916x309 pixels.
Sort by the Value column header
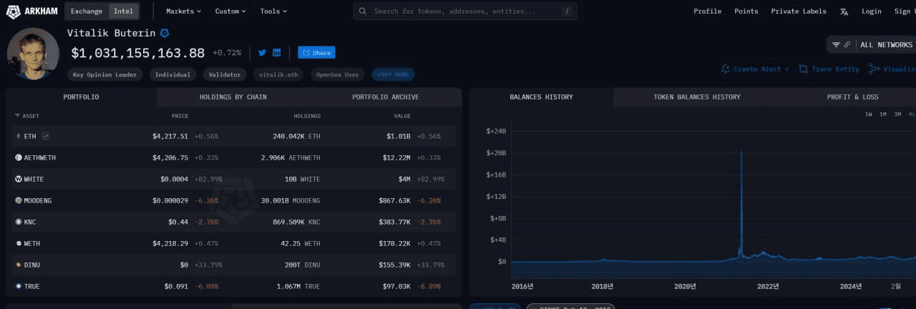(402, 115)
